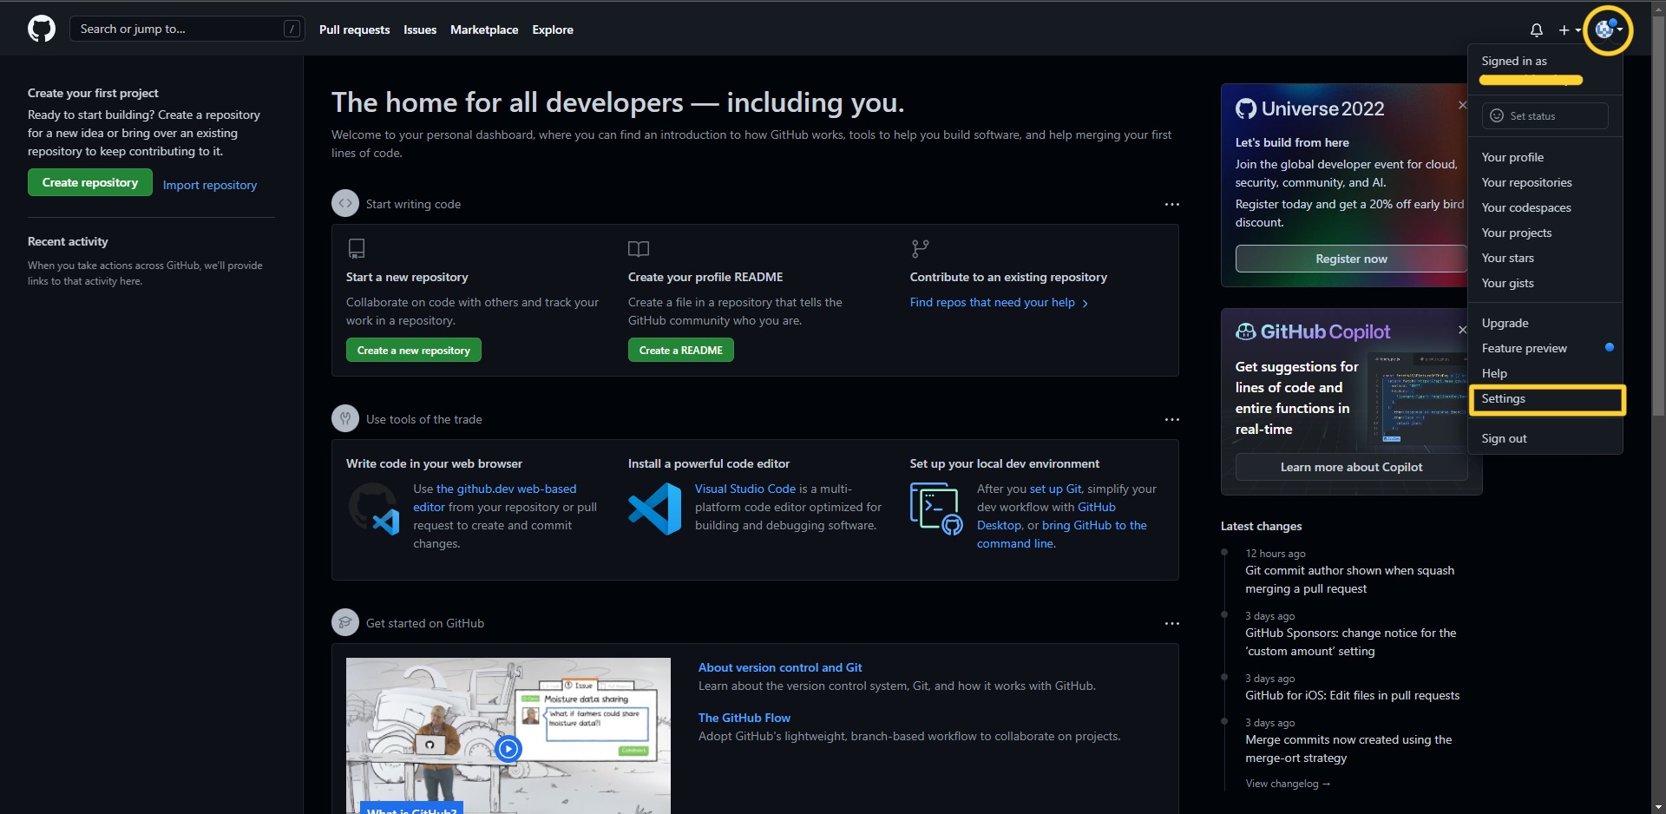This screenshot has height=814, width=1666.
Task: Click the green Create repository button
Action: point(90,182)
